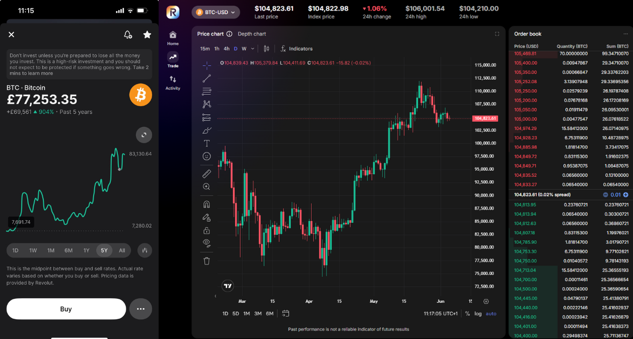
Task: Show price chart info icon
Action: pyautogui.click(x=229, y=34)
